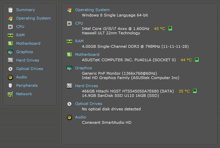
Task: Open the Summary section in sidebar
Action: [x=26, y=10]
